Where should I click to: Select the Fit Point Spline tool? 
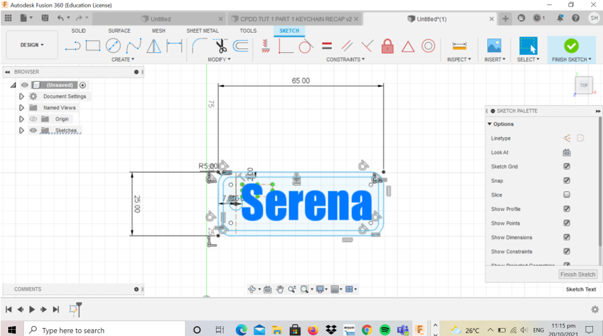click(133, 46)
